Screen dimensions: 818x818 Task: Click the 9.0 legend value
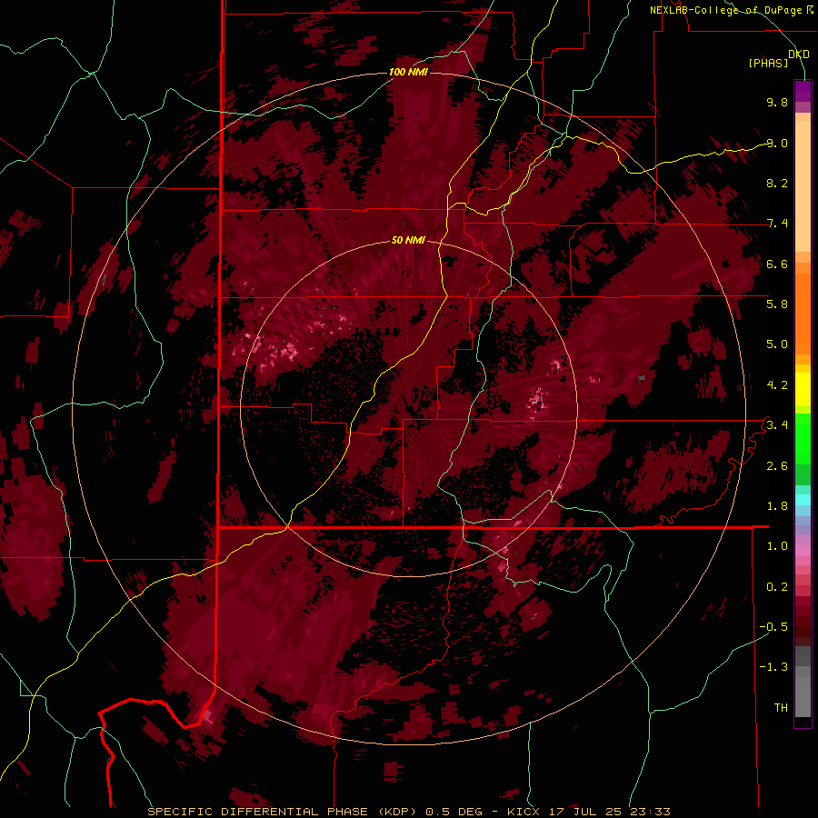click(777, 143)
